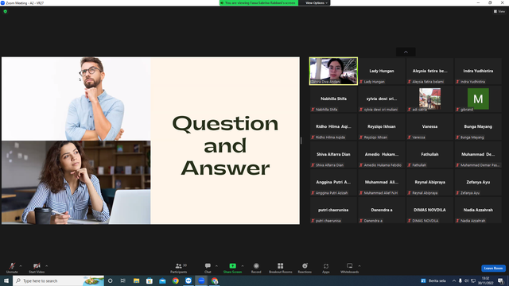Click the Unmute microphone icon
The image size is (509, 286).
pyautogui.click(x=12, y=266)
